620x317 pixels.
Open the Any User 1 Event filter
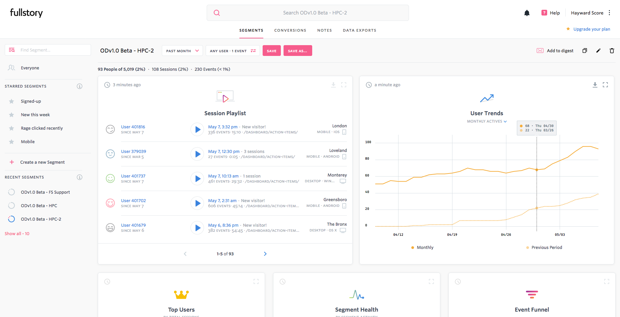click(233, 51)
